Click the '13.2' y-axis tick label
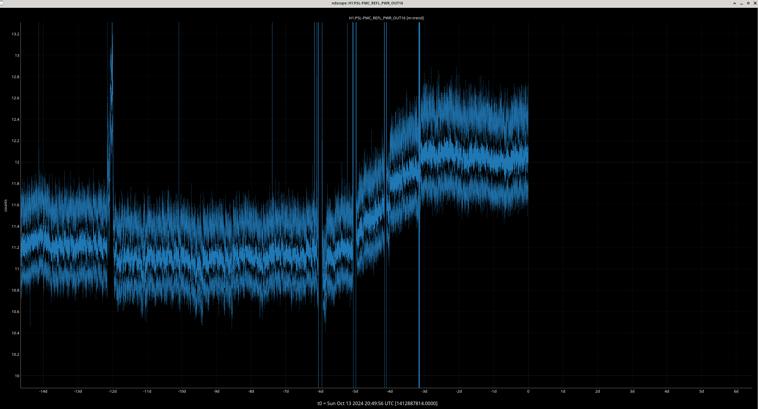The height and width of the screenshot is (409, 758). coord(15,34)
